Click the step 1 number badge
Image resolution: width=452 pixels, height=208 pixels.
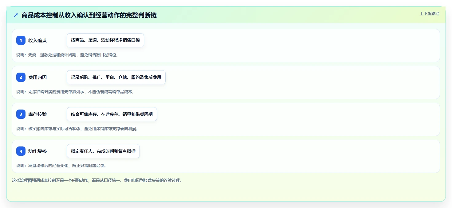(x=21, y=40)
